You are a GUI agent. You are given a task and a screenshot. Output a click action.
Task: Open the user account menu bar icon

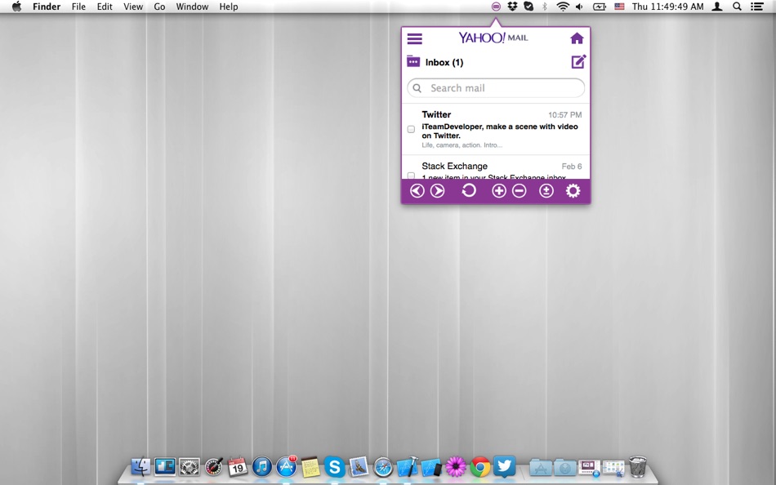click(x=717, y=7)
